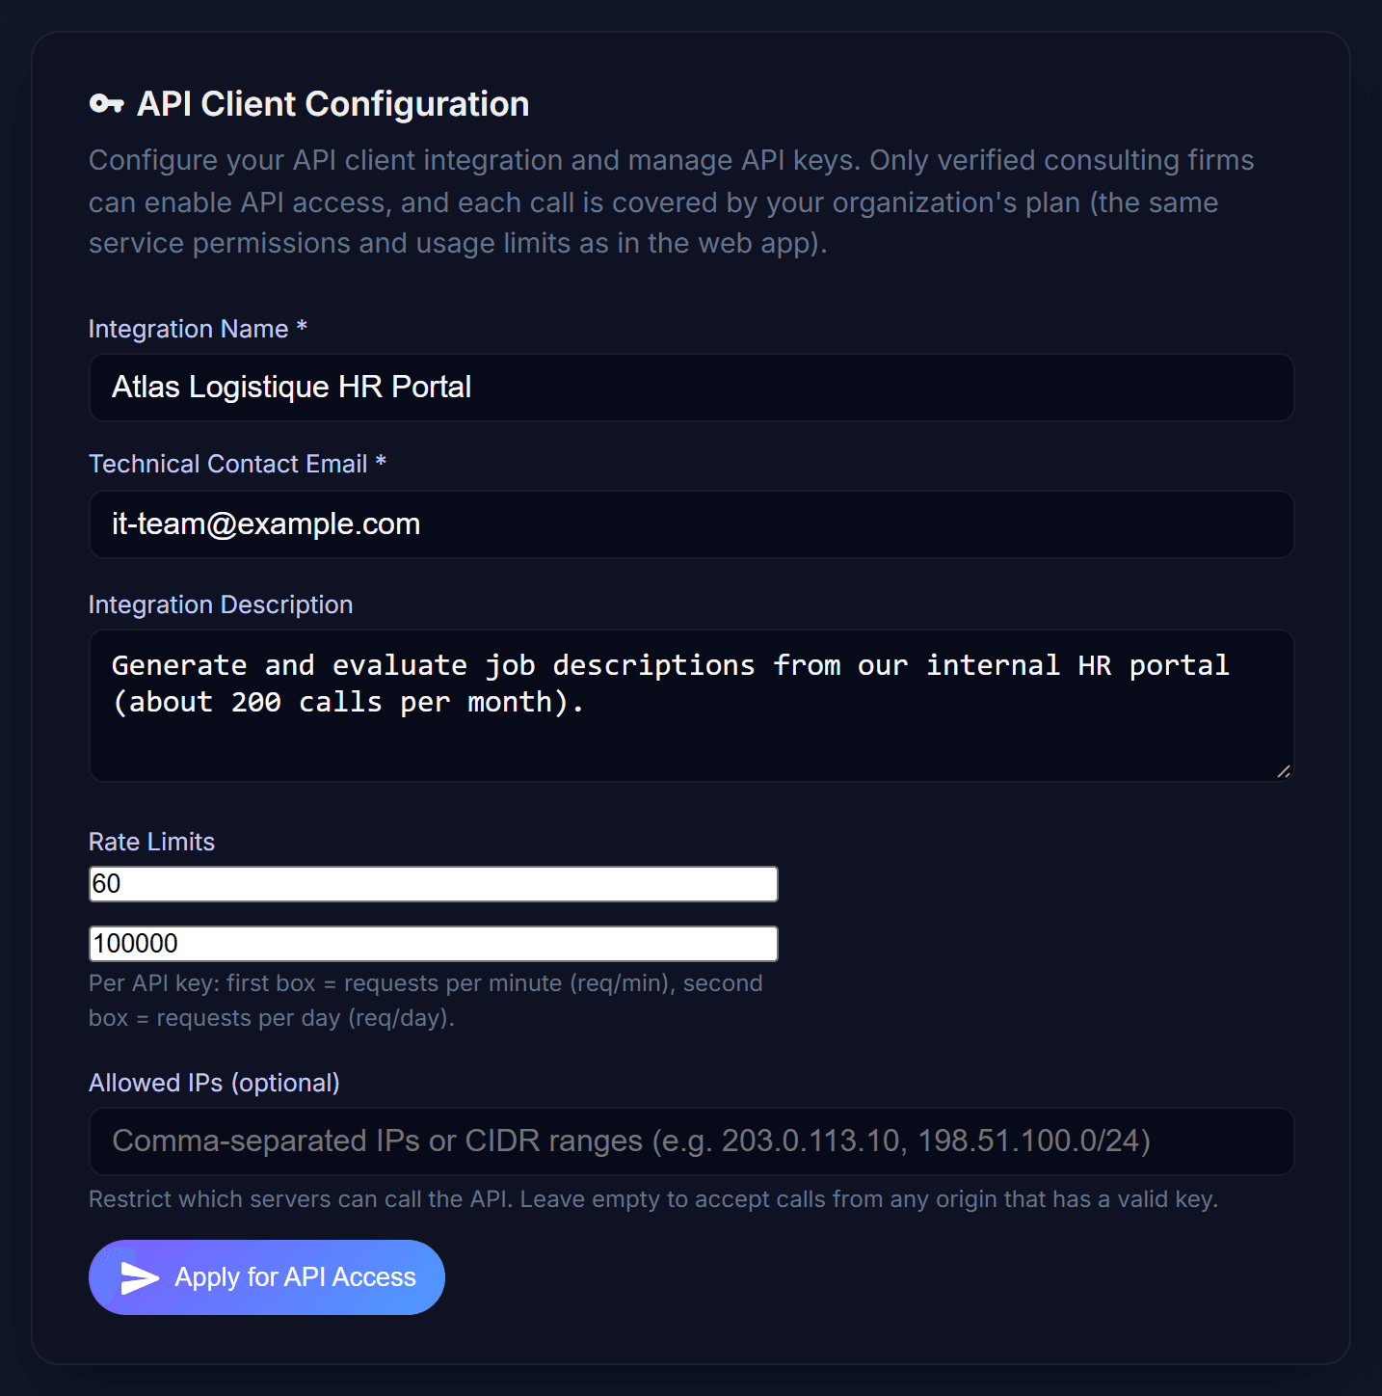Select the requests per minute box showing 60
1382x1396 pixels.
coord(434,884)
